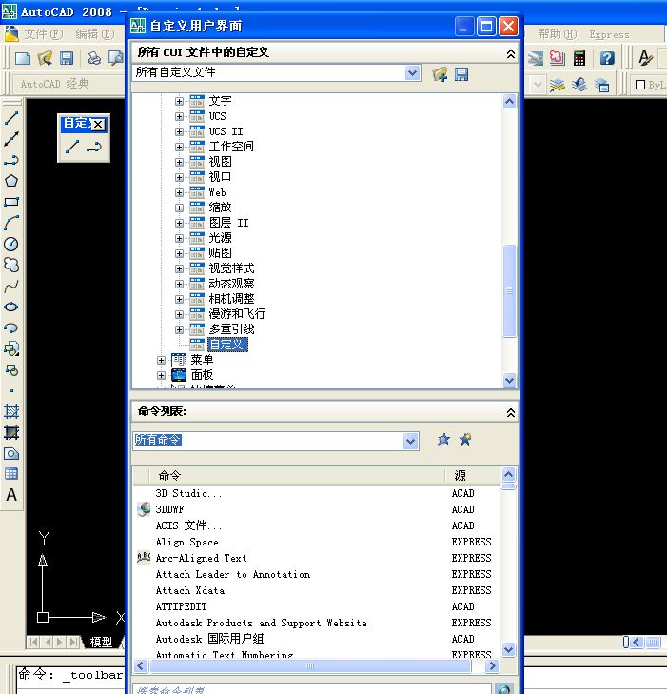
Task: Open the 所有命令 filter dropdown
Action: click(411, 442)
